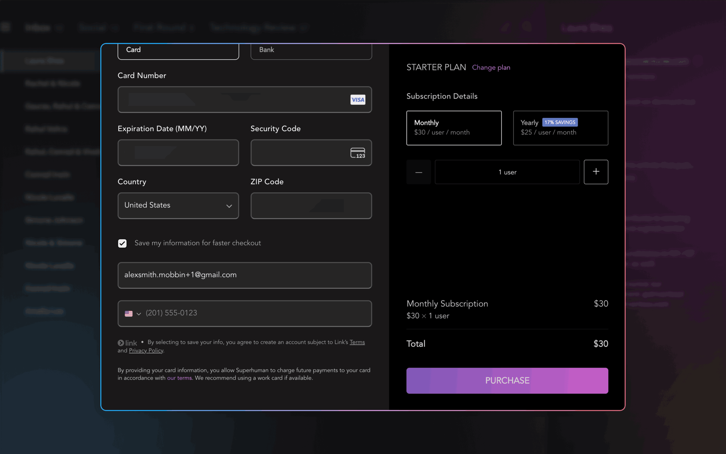
Task: Click the email field with alexsmith.mobbin+1@gmail.com
Action: pyautogui.click(x=245, y=275)
